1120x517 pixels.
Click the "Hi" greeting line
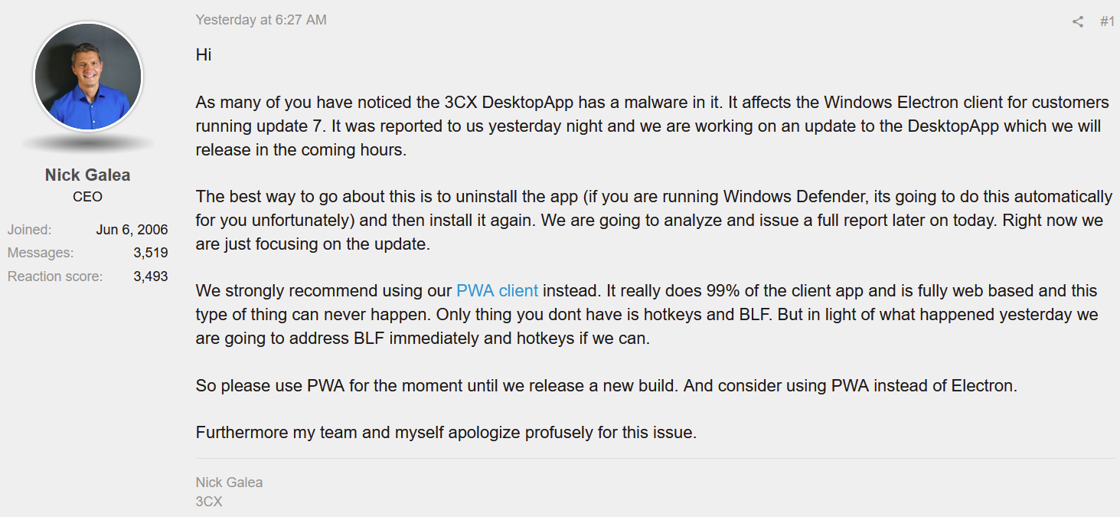[x=204, y=55]
